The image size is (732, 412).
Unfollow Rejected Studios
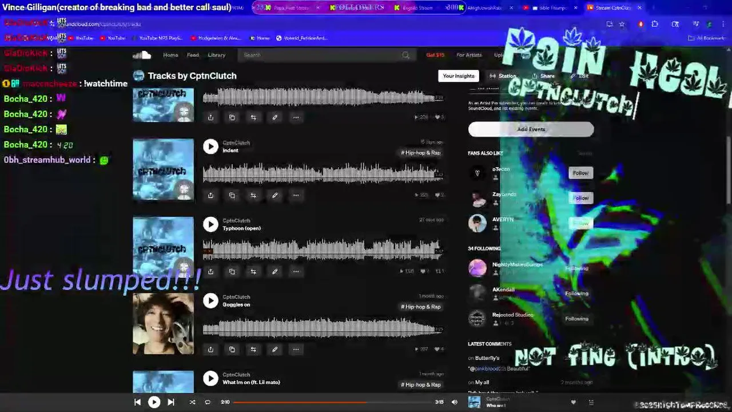pos(576,319)
